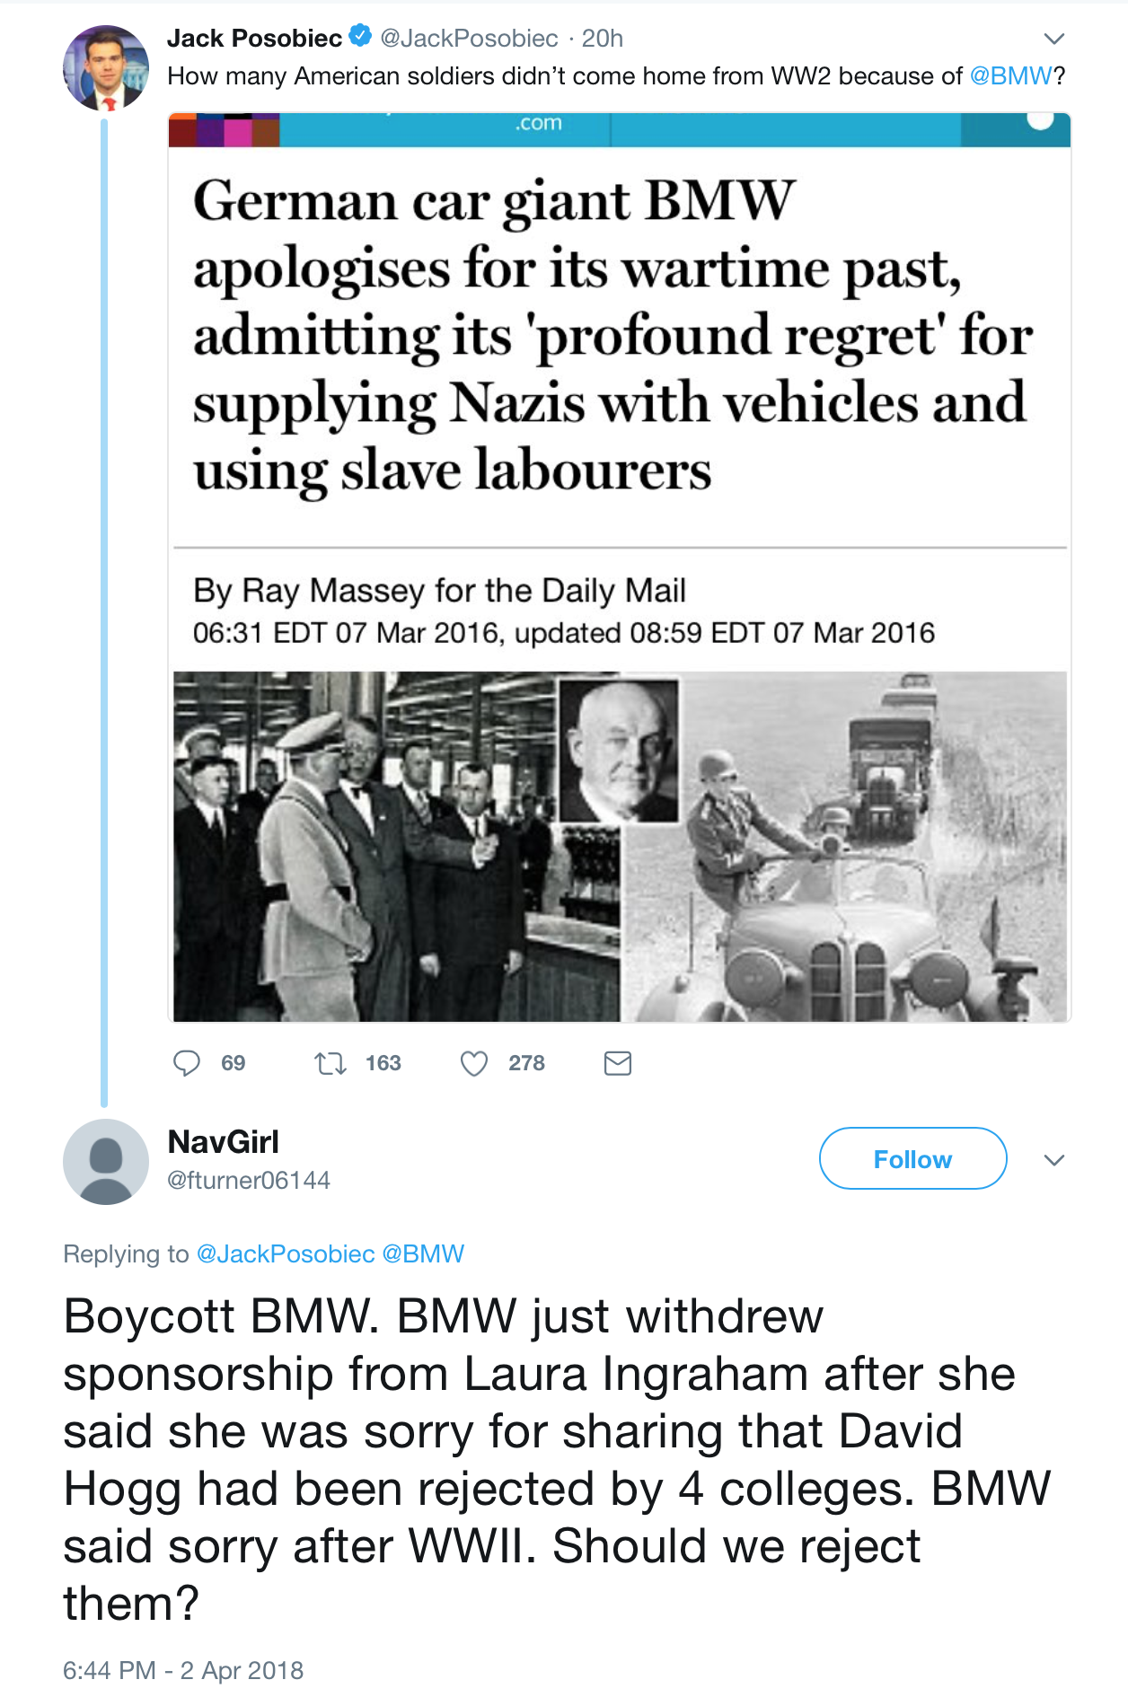Open dropdown arrow next to Follow
The width and height of the screenshot is (1128, 1706).
click(x=1054, y=1160)
